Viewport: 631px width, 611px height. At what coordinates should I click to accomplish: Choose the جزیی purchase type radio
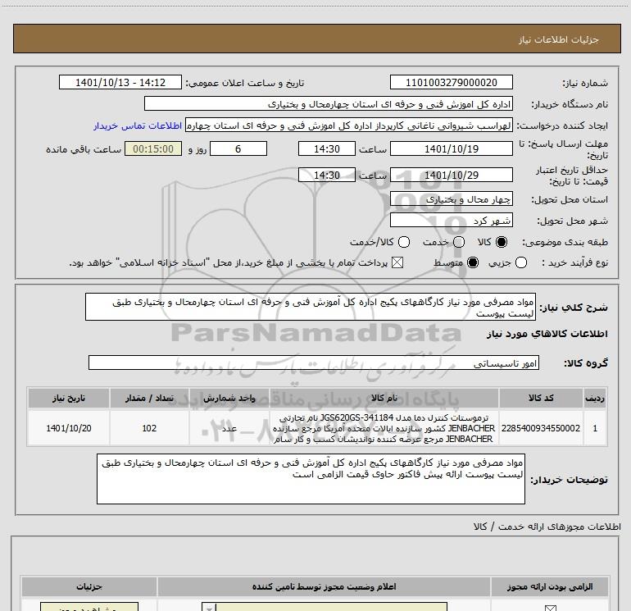tap(520, 262)
